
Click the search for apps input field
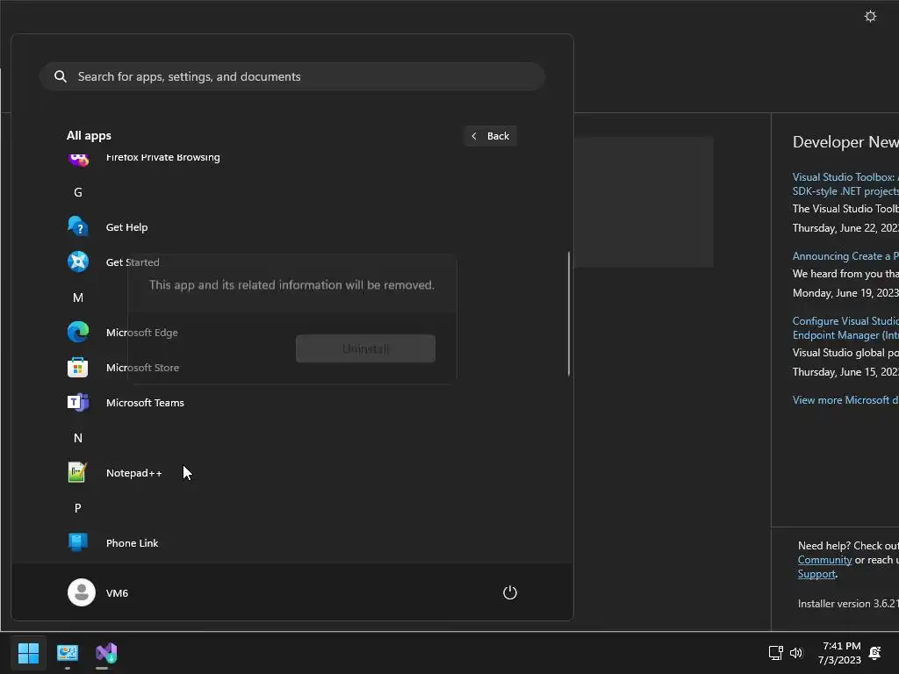tap(291, 76)
